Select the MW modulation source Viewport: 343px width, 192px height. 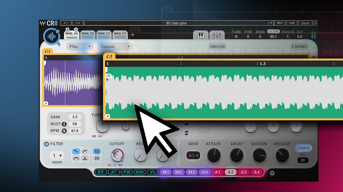pyautogui.click(x=140, y=172)
